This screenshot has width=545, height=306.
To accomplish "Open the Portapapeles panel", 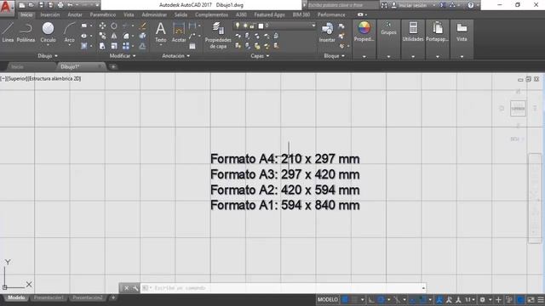I will [x=437, y=32].
